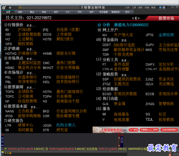The image size is (179, 156).
Task: Click the yellow star favorites icon
Action: [x=10, y=153]
